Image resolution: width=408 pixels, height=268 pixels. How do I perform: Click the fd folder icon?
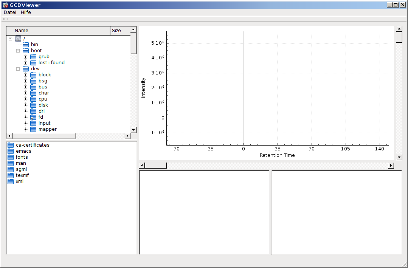33,117
